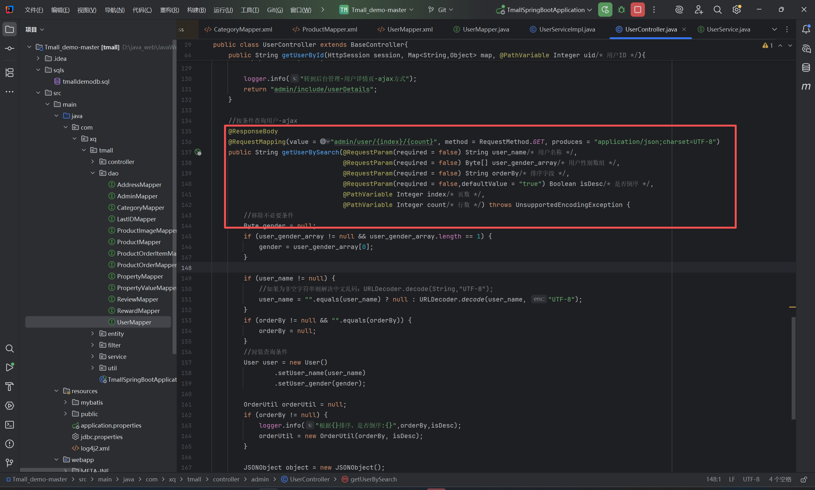Collapse the dao package
This screenshot has height=490, width=815.
point(93,173)
